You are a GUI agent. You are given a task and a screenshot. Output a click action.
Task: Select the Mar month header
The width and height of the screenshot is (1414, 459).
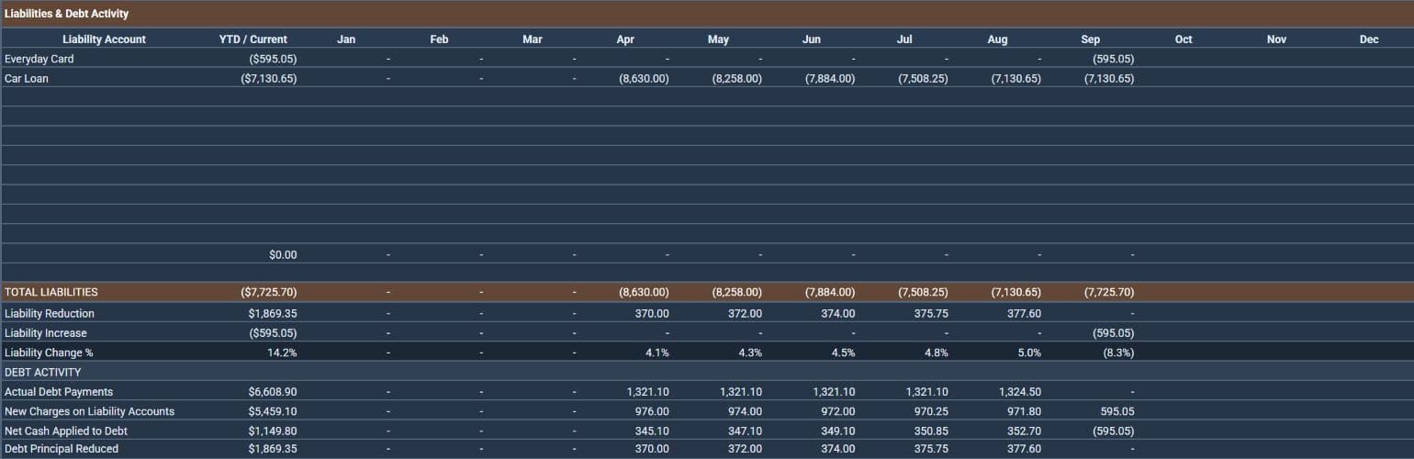[533, 39]
